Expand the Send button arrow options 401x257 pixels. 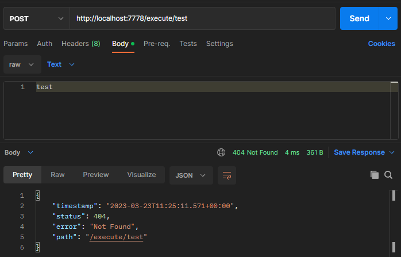(x=388, y=18)
